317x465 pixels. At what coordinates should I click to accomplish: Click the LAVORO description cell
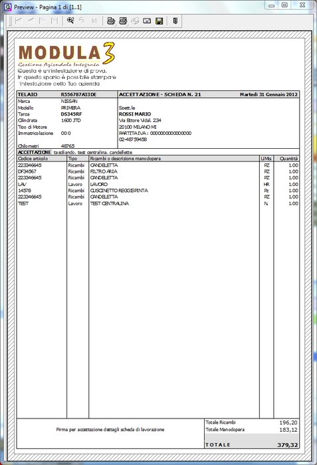[x=99, y=184]
